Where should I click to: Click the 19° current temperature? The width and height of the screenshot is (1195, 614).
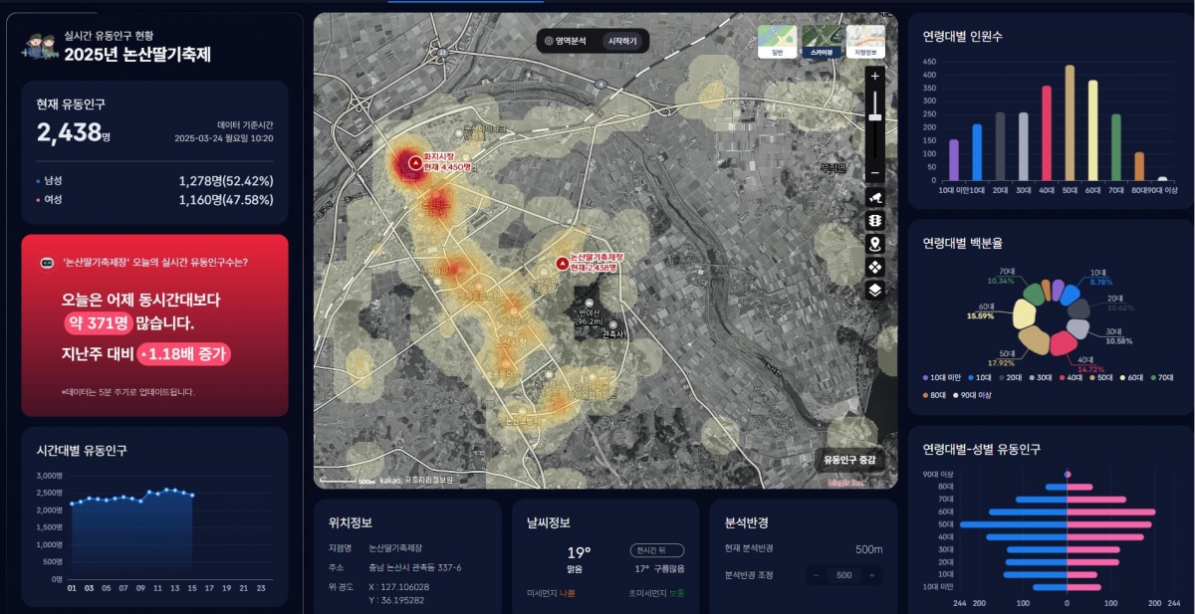(x=579, y=552)
